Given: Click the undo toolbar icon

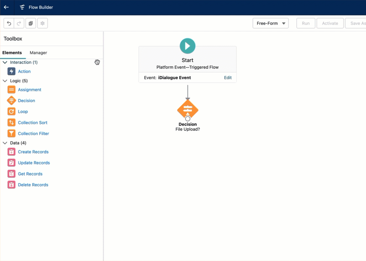Looking at the screenshot, I should [9, 23].
